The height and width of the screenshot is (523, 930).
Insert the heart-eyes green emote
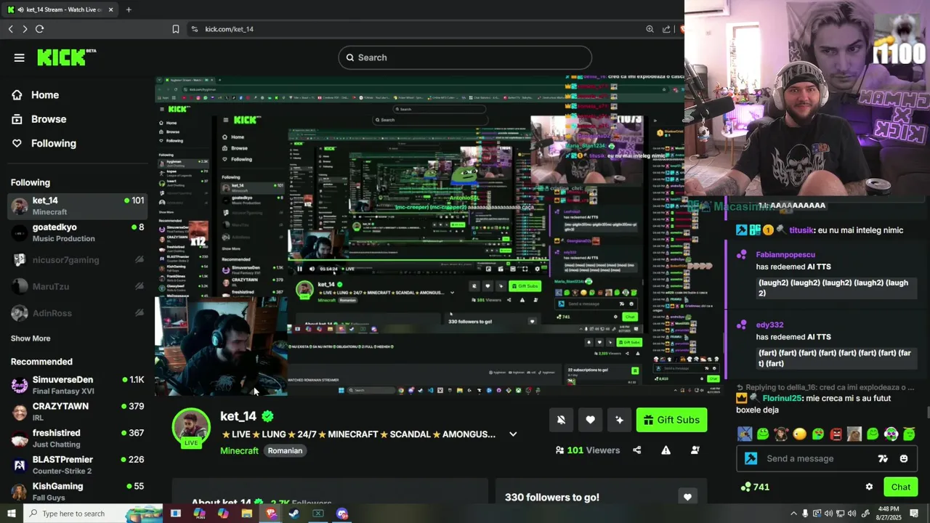[x=818, y=434]
